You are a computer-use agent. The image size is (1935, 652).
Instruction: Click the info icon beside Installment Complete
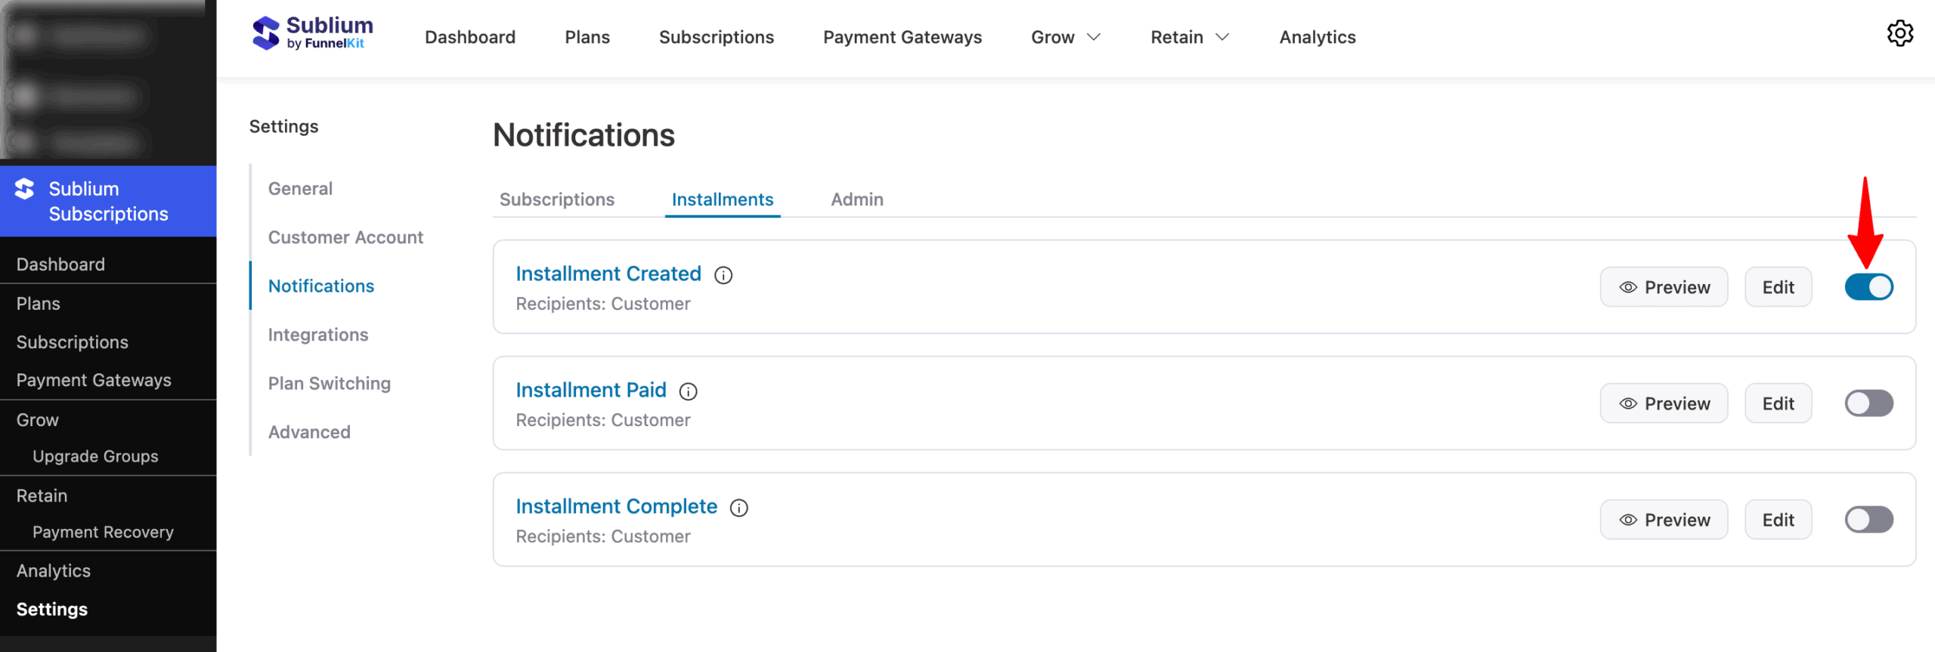tap(739, 508)
